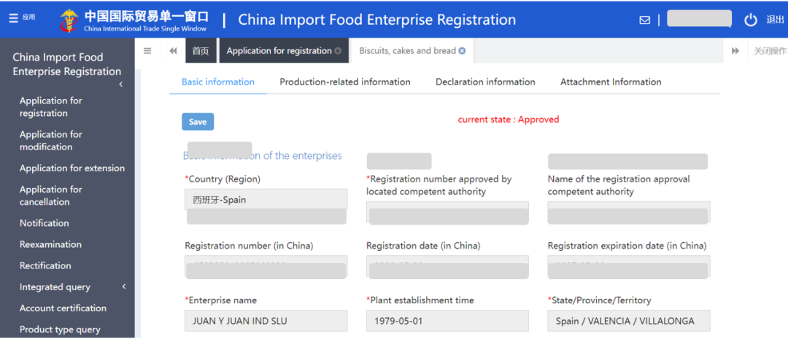Select Account certification in the sidebar
Viewport: 788px width, 339px height.
coord(63,308)
